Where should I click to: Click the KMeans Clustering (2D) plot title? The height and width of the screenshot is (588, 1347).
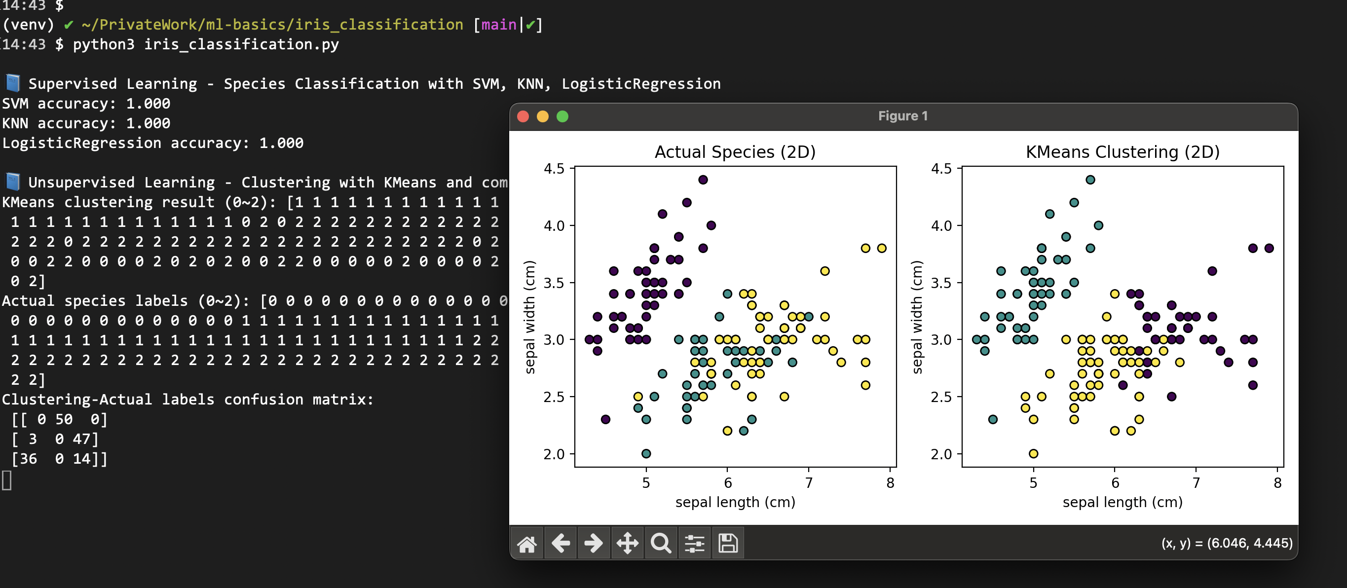tap(1122, 152)
